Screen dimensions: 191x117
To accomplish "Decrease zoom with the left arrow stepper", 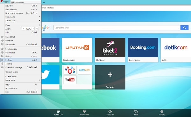I will point(24,29).
